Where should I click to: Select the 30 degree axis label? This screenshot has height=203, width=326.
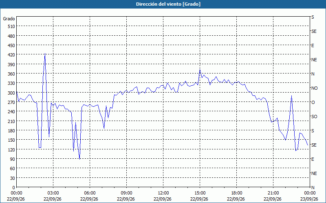(x=13, y=178)
